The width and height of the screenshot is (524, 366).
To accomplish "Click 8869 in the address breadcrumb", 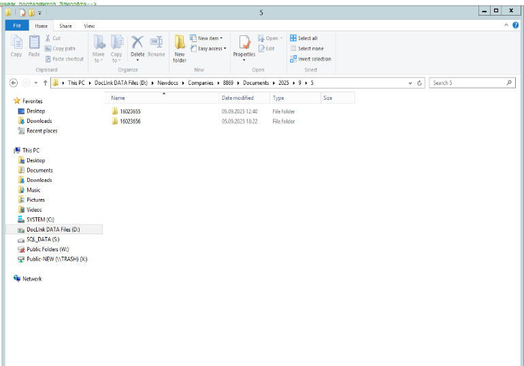I will (228, 83).
